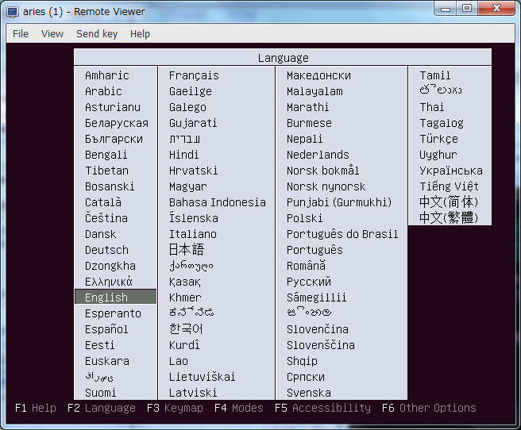Select Bahasa Indonesia language
Viewport: 521px width, 430px height.
click(x=218, y=202)
